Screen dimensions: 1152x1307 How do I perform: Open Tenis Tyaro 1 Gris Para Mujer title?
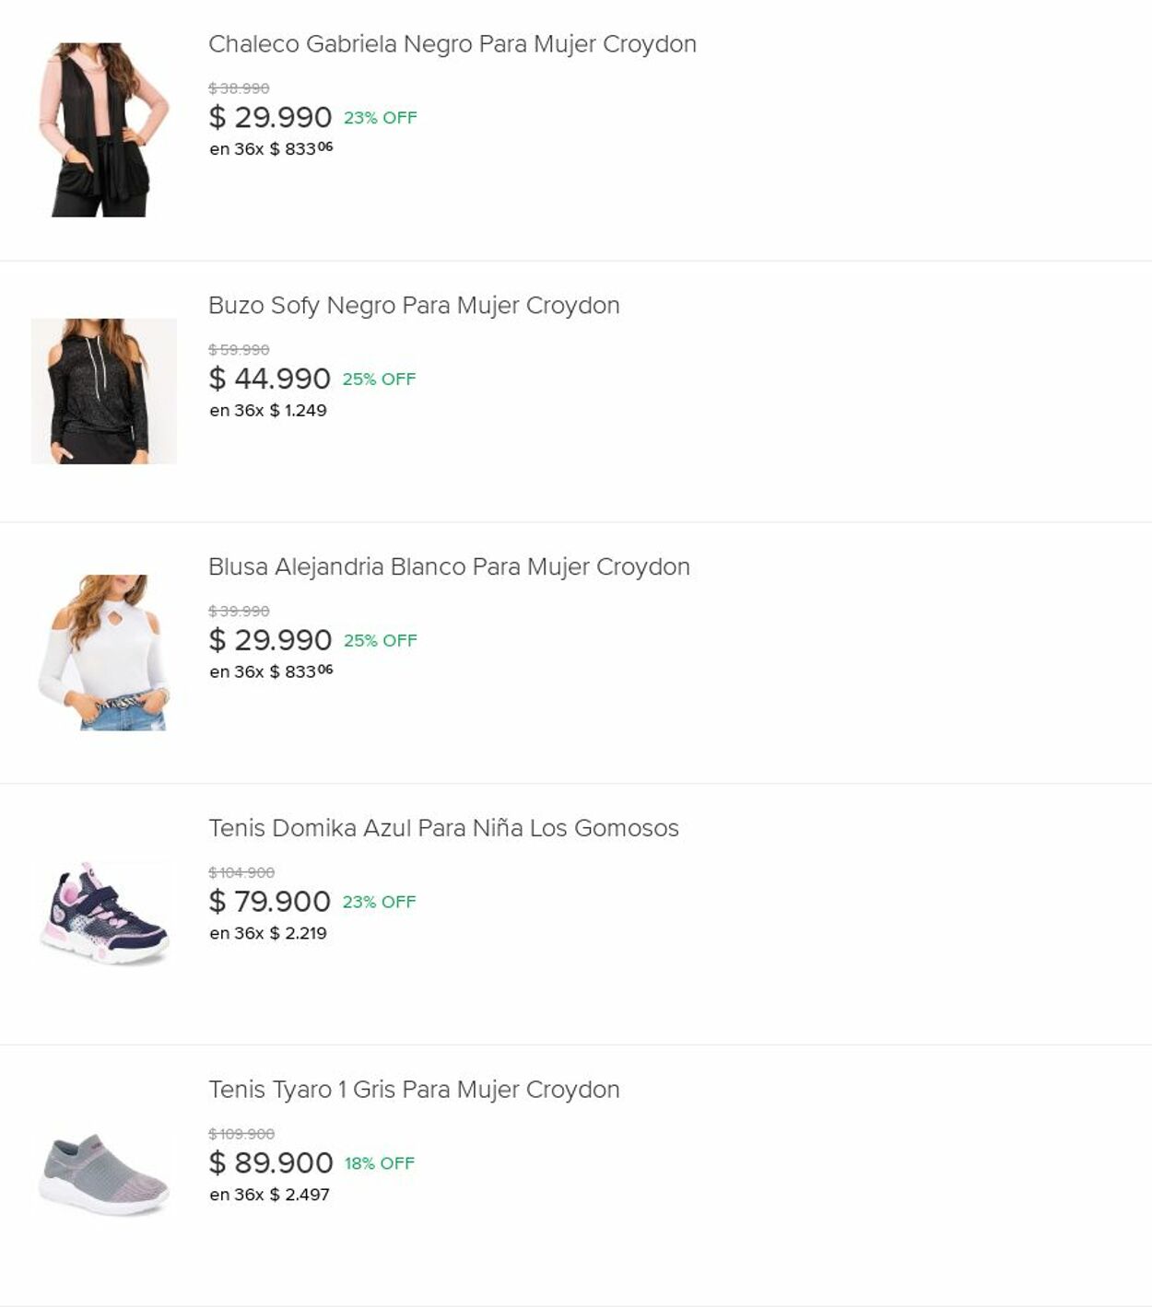click(414, 1091)
